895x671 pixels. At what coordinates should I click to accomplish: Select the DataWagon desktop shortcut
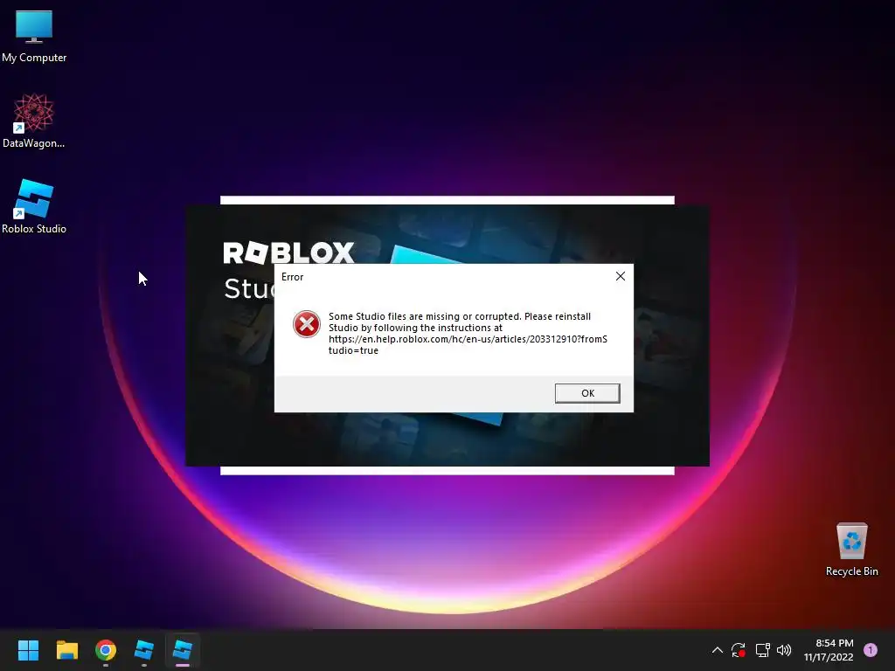34,121
